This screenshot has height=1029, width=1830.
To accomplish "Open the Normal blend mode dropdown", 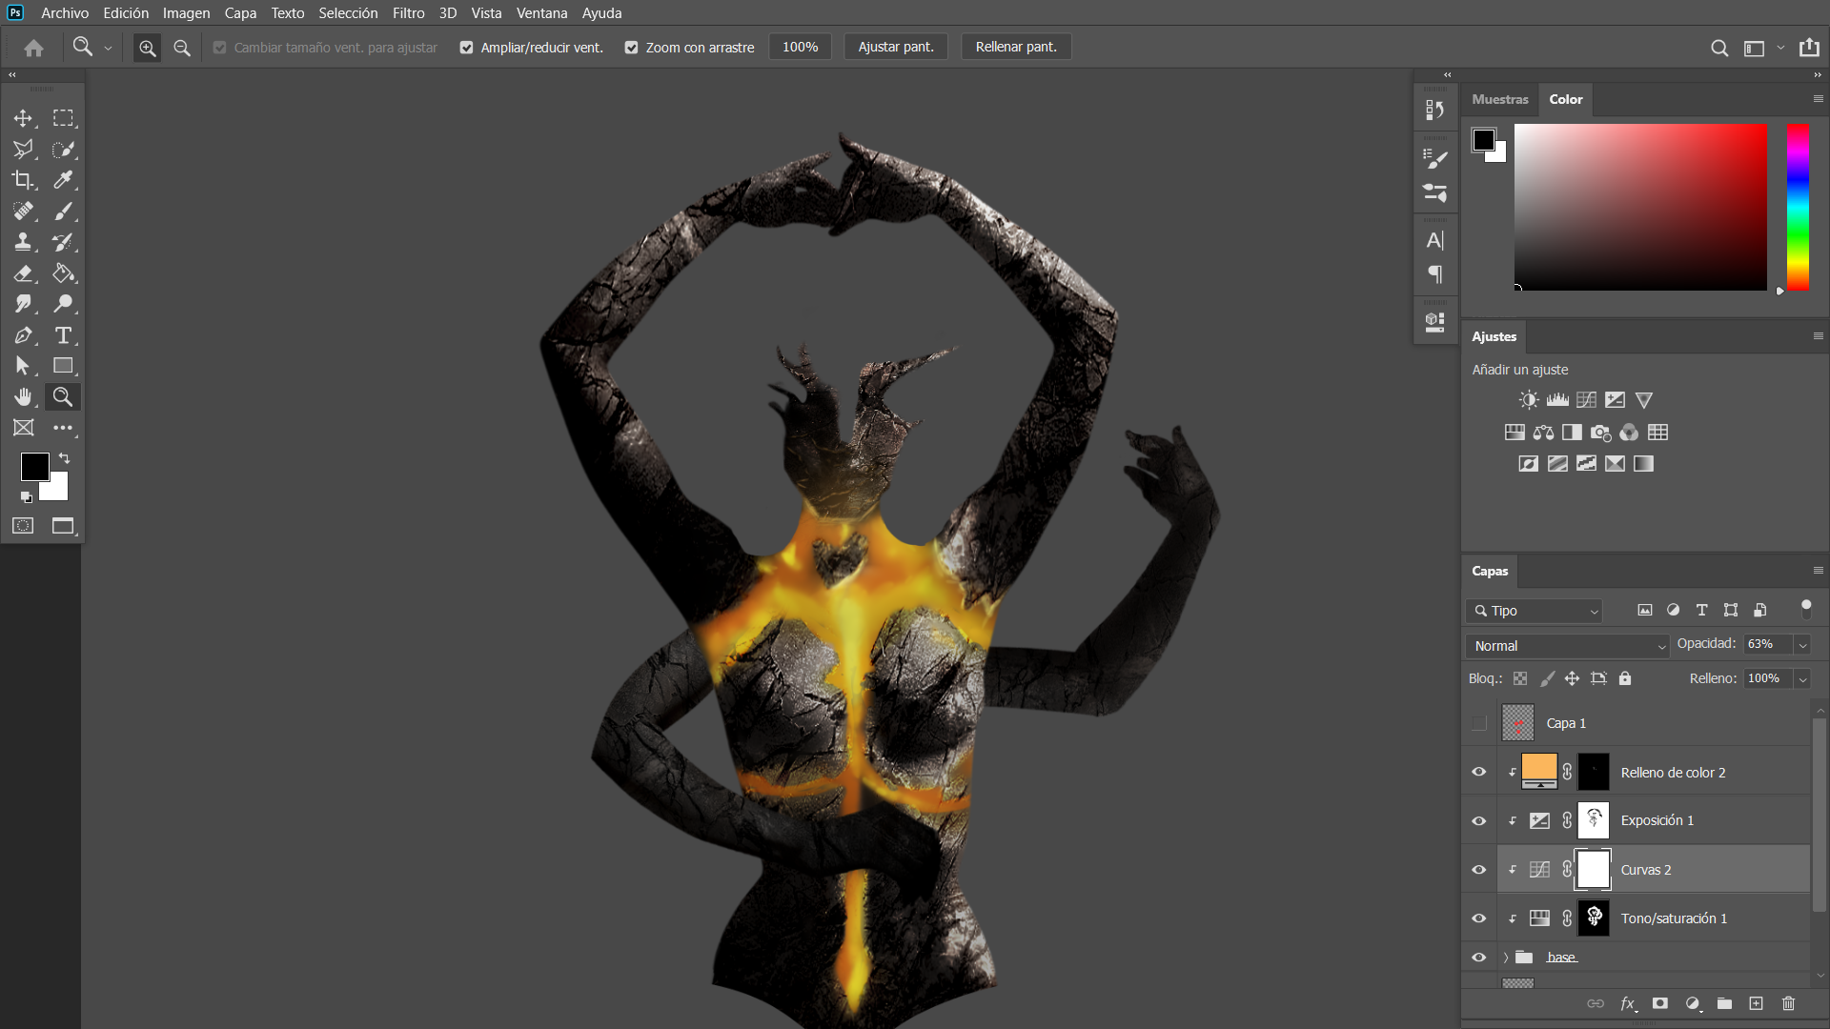I will (x=1567, y=646).
